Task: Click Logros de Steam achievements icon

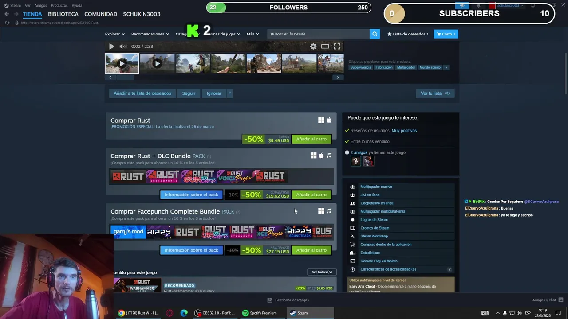Action: (x=353, y=220)
